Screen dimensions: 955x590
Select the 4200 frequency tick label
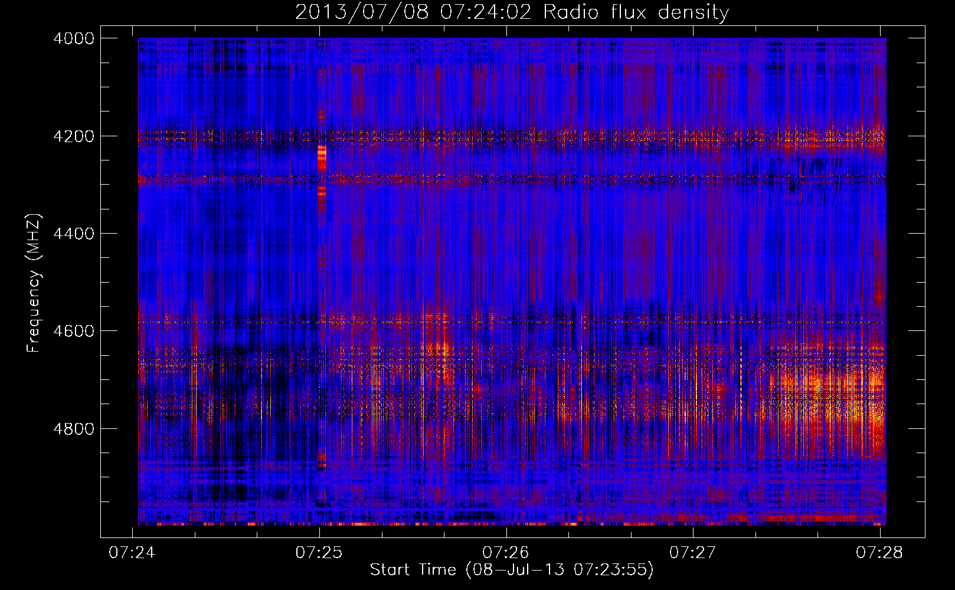74,136
